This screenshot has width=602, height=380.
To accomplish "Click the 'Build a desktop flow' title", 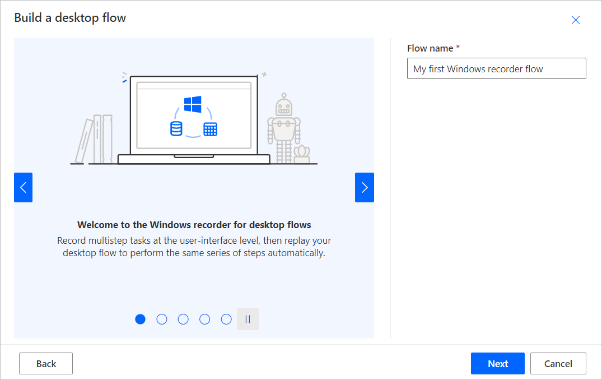I will pos(70,18).
